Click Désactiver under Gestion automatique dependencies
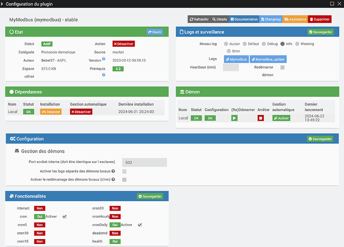 pyautogui.click(x=81, y=112)
